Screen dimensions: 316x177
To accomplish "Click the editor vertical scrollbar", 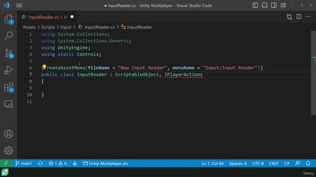I will 314,73.
